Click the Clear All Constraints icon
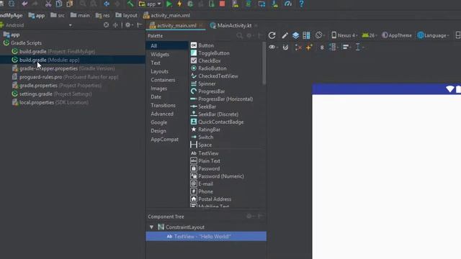Screen dimensions: 461x259 (x=298, y=47)
